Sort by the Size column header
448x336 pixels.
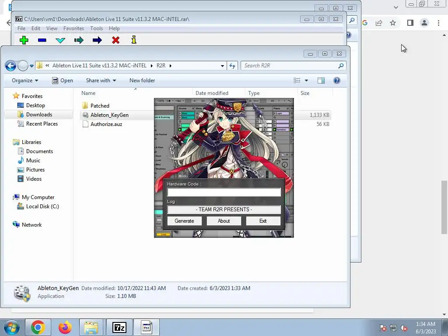click(x=305, y=93)
